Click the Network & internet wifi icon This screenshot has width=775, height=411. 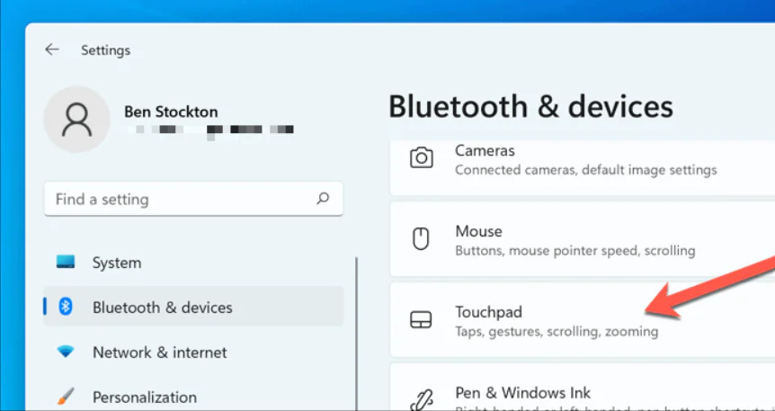tap(66, 353)
